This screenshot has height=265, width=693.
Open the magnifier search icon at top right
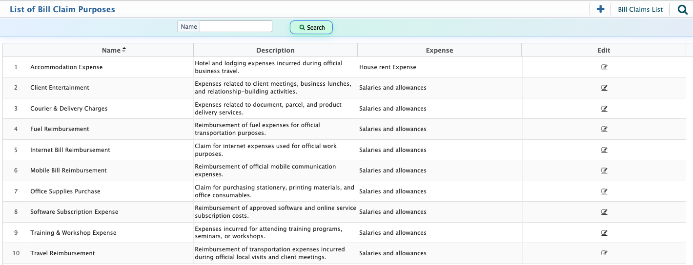click(683, 9)
